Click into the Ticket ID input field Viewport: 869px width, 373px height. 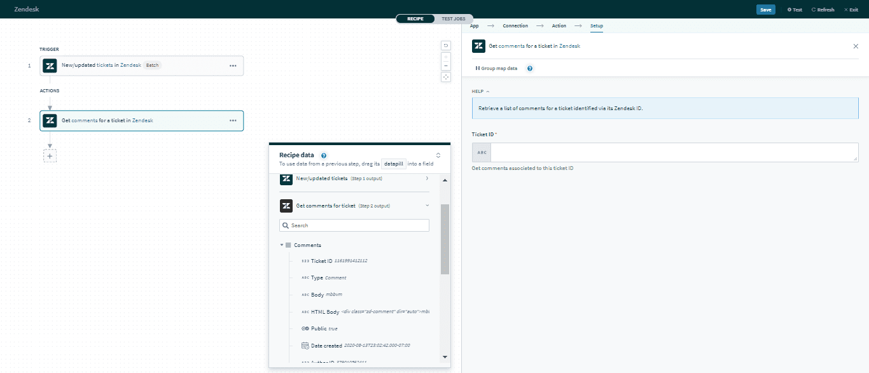[x=674, y=153]
